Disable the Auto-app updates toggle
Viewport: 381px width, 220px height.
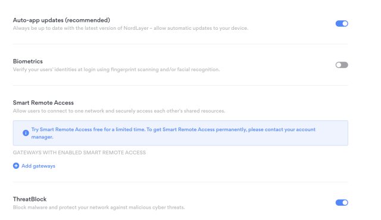click(x=342, y=24)
